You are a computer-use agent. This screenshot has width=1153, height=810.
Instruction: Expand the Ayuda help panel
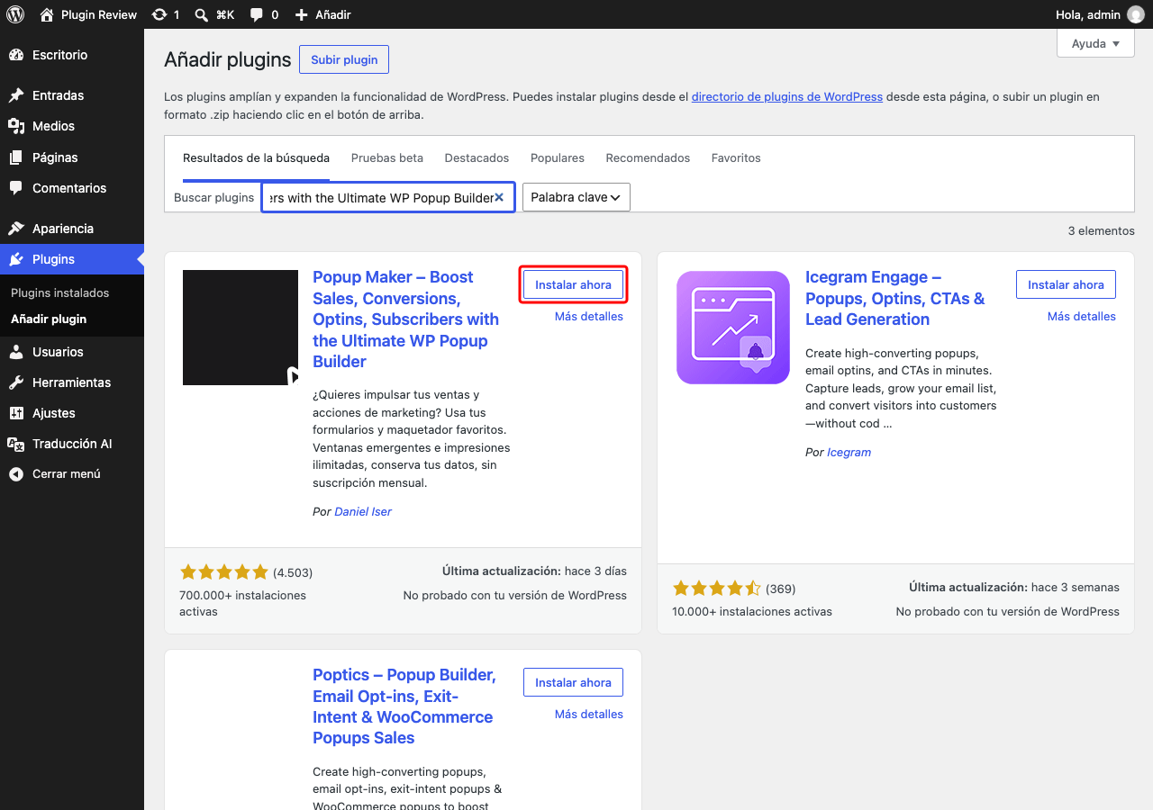pyautogui.click(x=1095, y=43)
